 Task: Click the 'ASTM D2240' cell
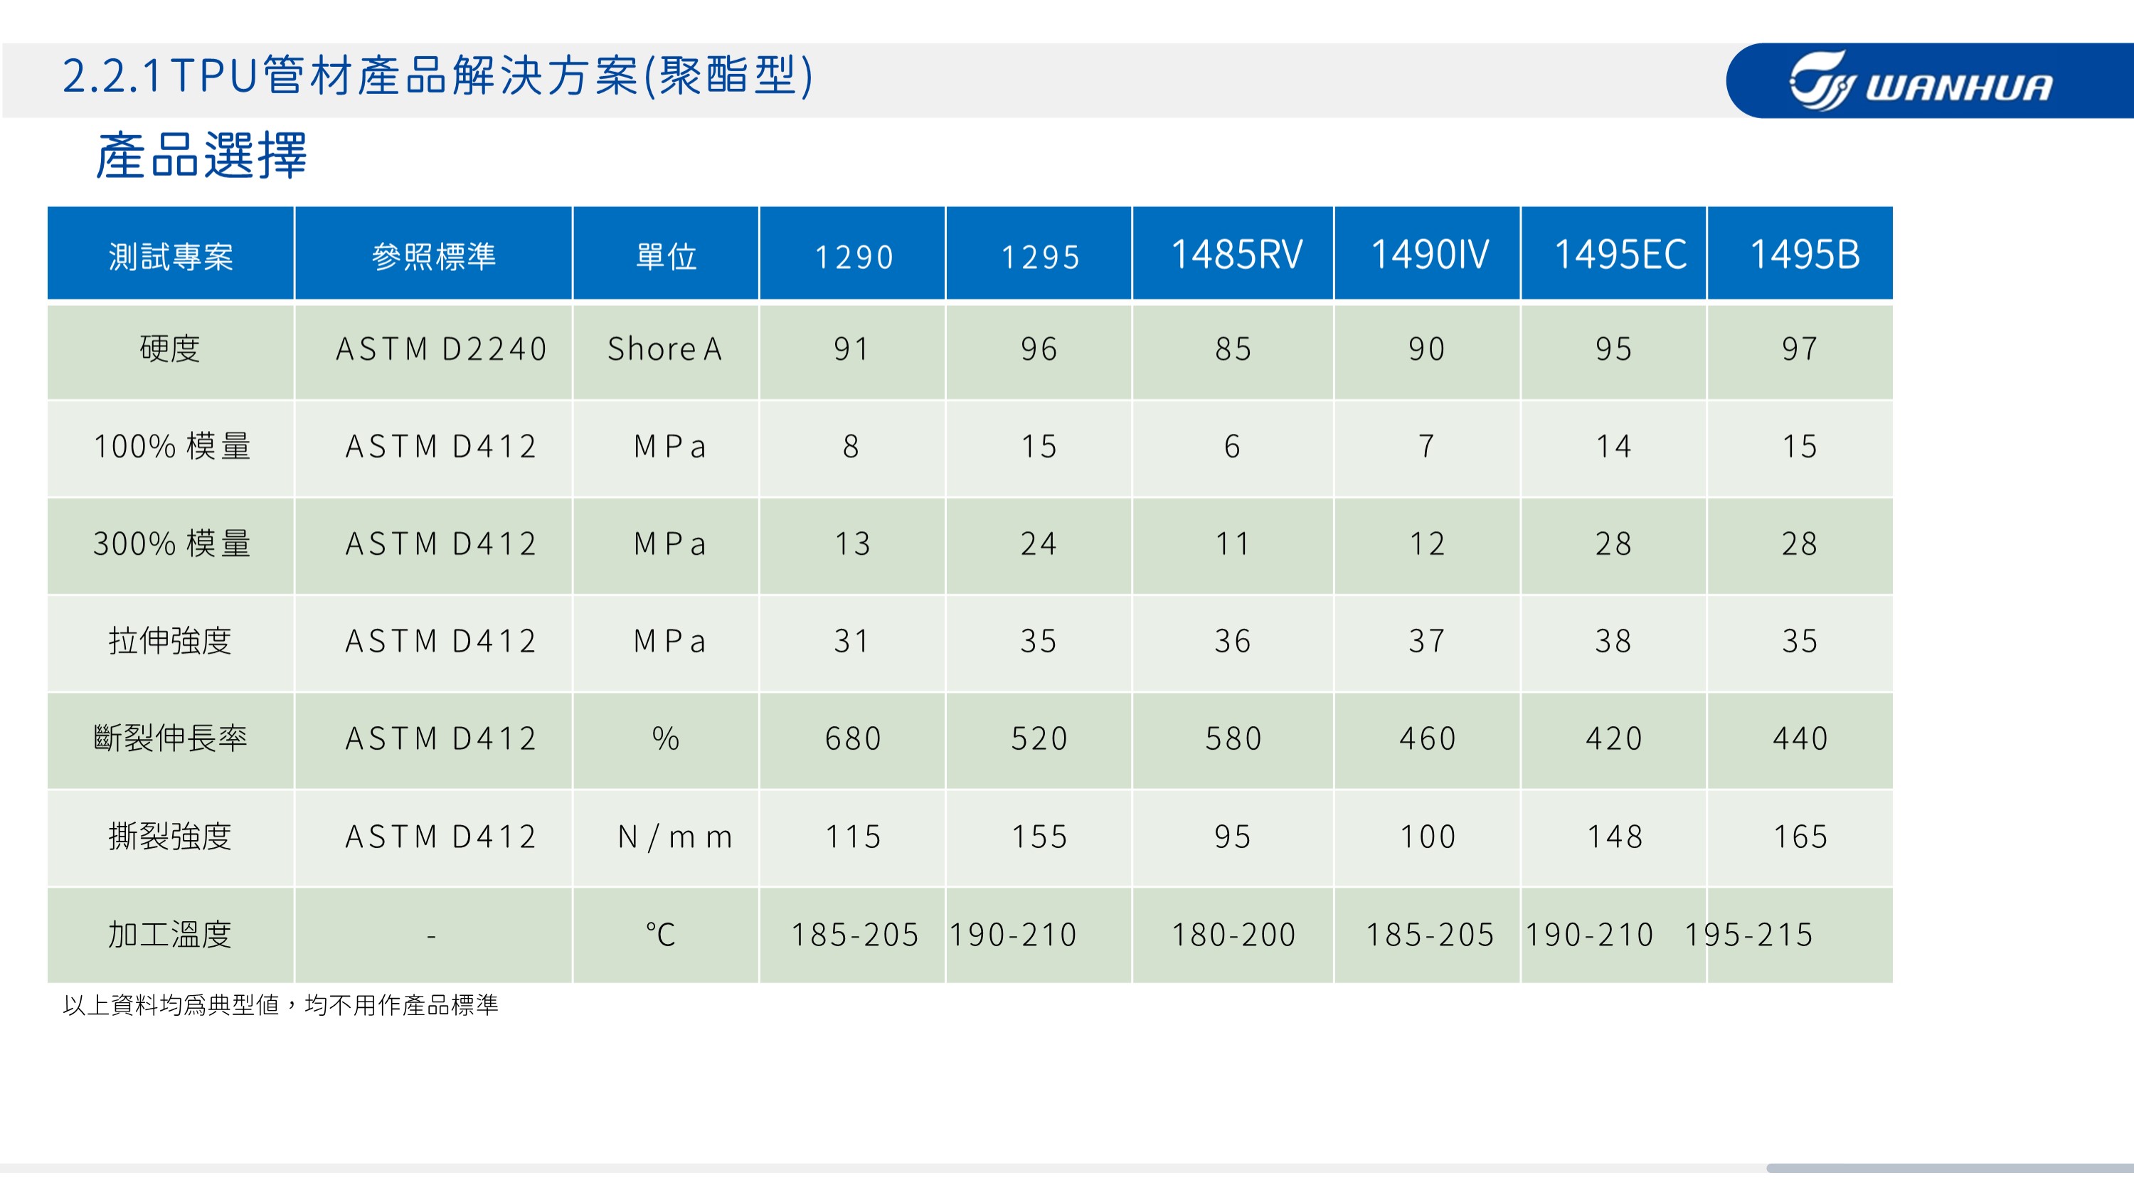point(441,349)
